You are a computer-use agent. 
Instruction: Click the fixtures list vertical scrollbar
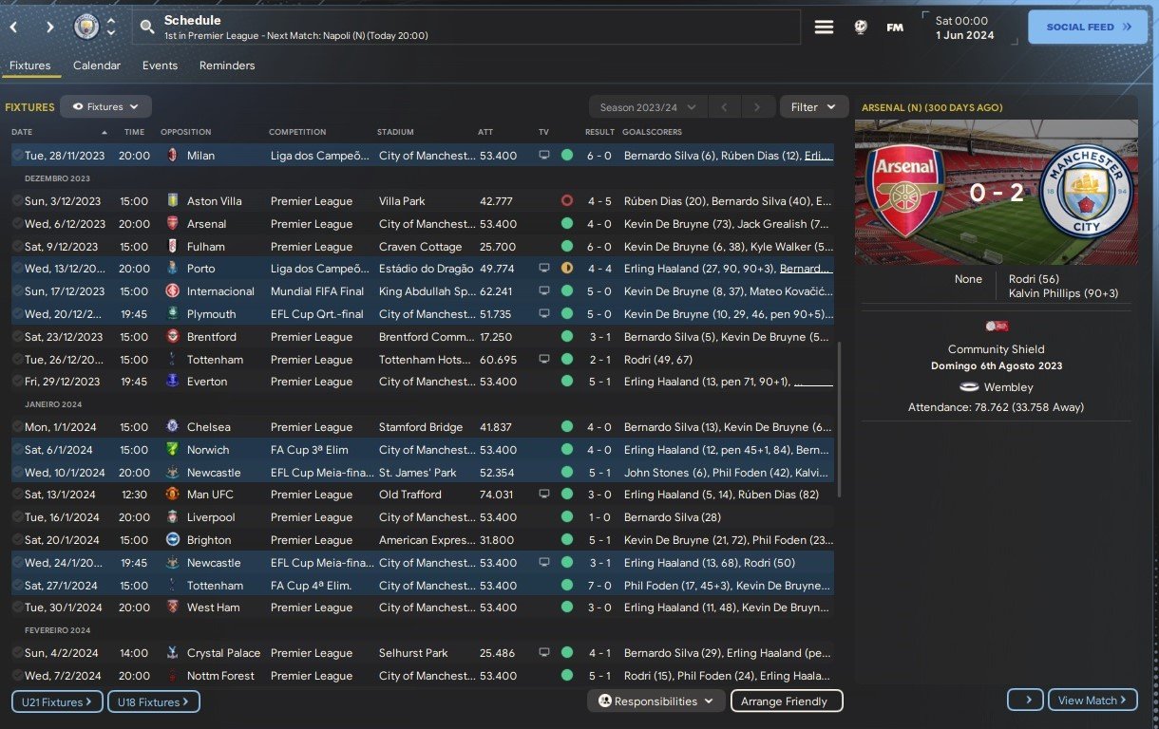point(839,418)
